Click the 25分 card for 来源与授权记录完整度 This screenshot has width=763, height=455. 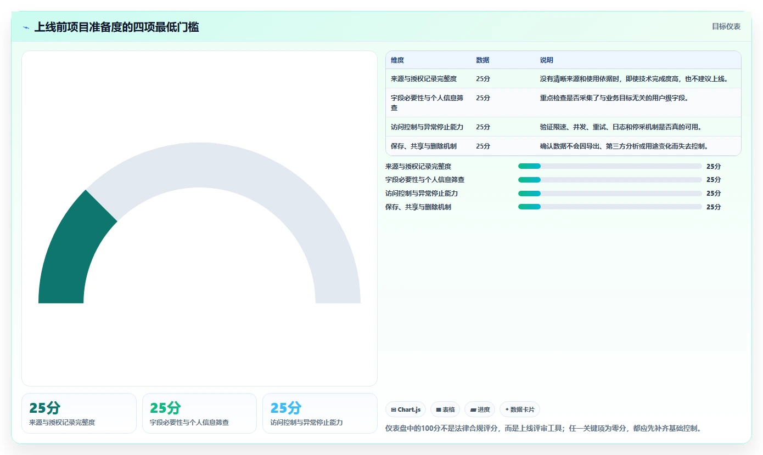click(79, 413)
